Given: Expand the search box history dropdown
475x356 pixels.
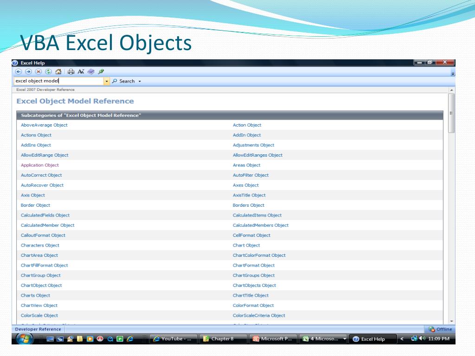Looking at the screenshot, I should tap(107, 81).
